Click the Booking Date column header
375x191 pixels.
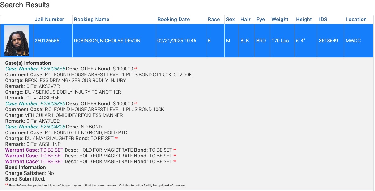pos(173,19)
